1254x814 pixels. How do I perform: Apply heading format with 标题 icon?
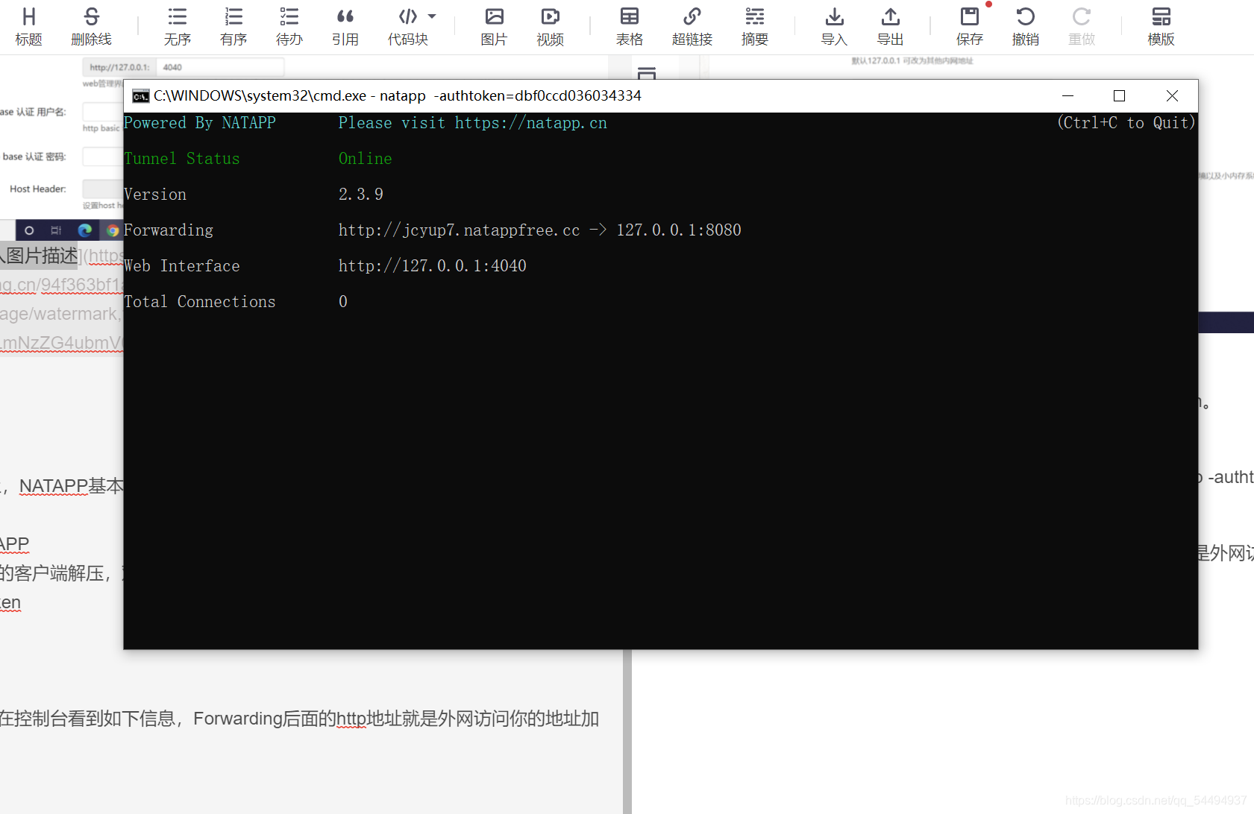[x=28, y=27]
